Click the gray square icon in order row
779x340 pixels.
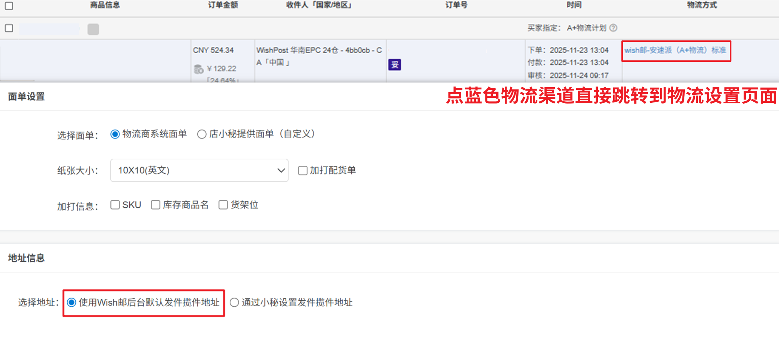pyautogui.click(x=93, y=29)
